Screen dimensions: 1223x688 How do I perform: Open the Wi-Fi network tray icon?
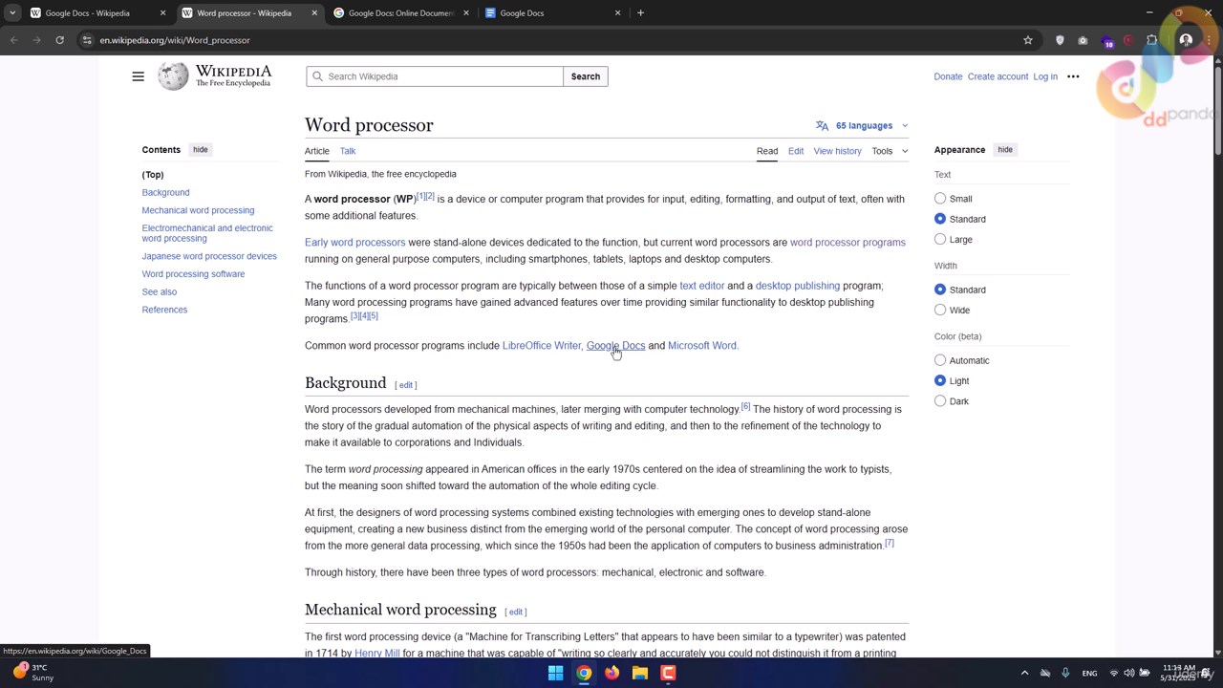(x=1113, y=673)
